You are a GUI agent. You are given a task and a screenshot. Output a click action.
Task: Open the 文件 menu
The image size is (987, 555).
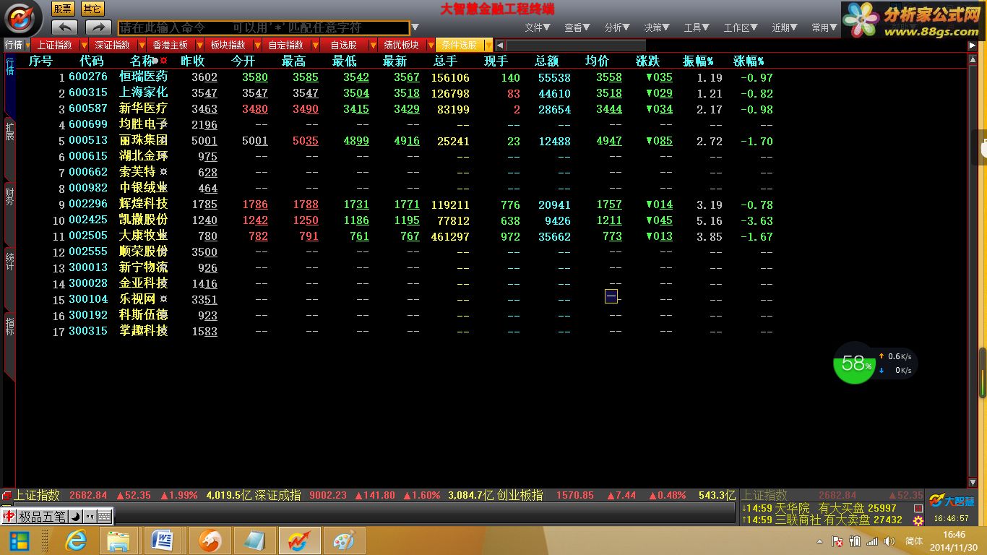537,27
